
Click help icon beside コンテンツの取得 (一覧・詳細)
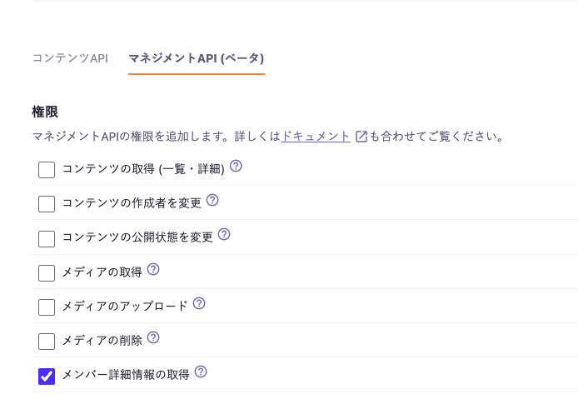[x=236, y=167]
